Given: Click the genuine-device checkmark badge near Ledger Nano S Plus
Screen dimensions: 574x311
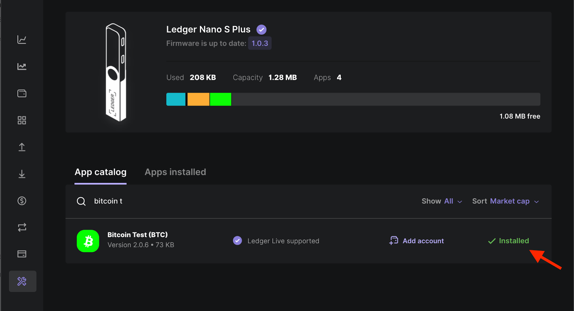Looking at the screenshot, I should [262, 29].
